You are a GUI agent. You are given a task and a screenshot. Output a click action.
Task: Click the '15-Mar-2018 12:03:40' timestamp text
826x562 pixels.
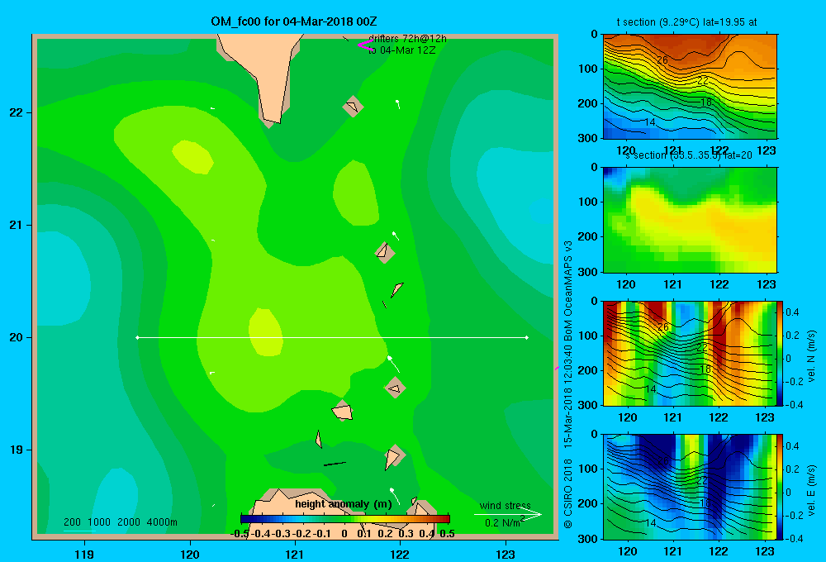tap(568, 396)
